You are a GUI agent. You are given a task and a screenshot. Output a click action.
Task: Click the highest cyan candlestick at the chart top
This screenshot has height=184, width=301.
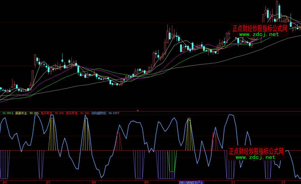[279, 12]
